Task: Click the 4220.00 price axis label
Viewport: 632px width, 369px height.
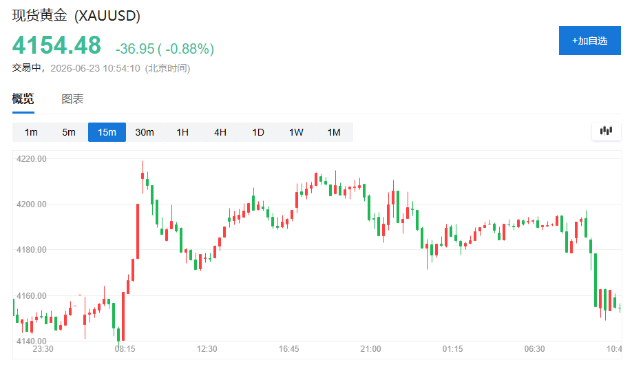Action: (x=32, y=159)
